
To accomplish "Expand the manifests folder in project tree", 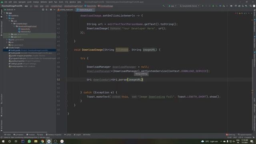I will coord(7,16).
